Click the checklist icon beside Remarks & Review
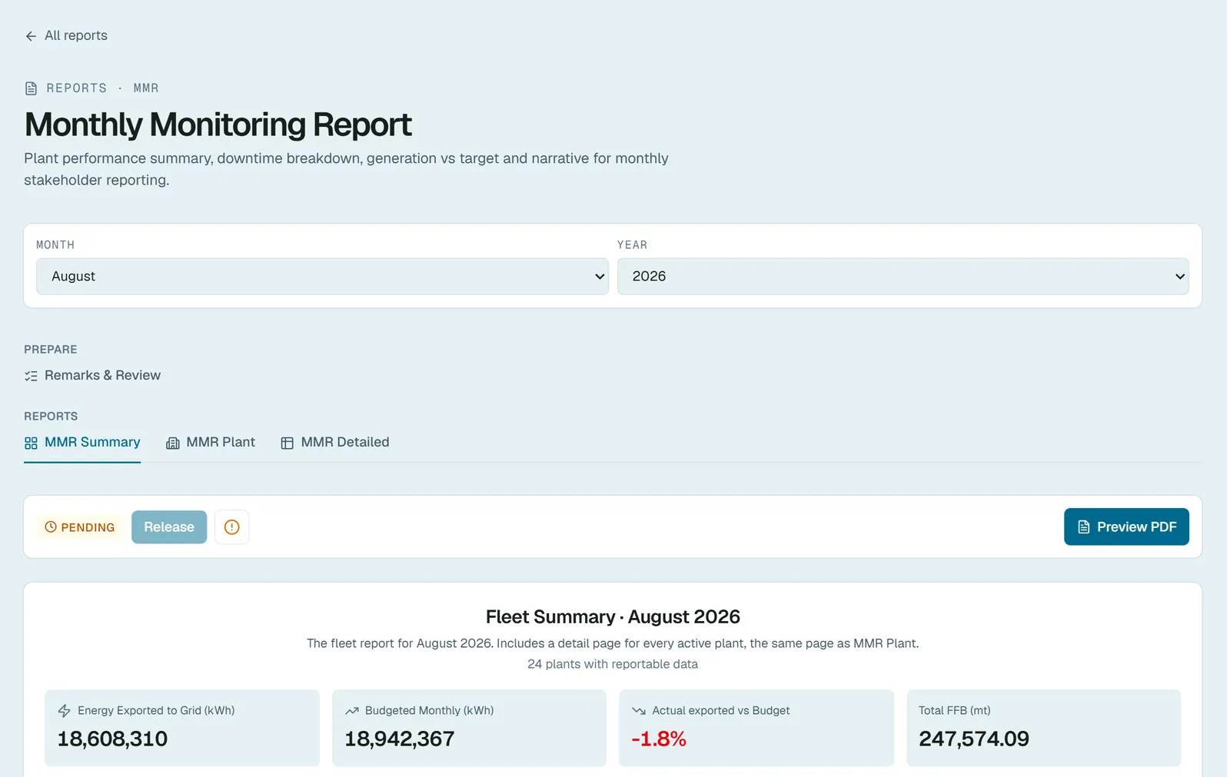This screenshot has height=777, width=1230. [x=31, y=376]
